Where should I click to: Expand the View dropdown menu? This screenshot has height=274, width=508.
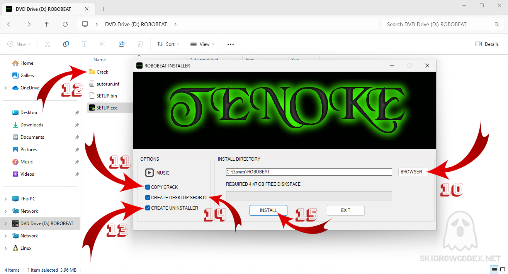(202, 44)
